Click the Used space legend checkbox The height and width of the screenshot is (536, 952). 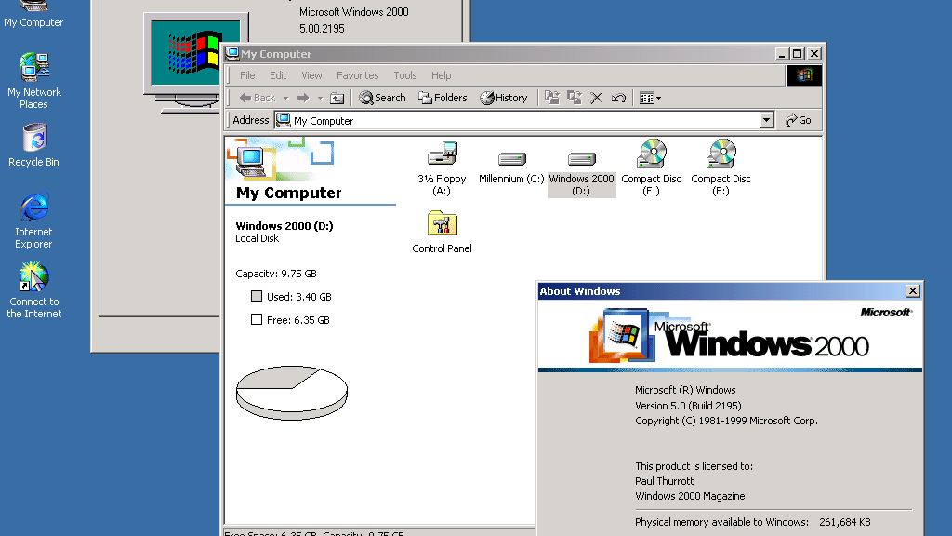pos(256,296)
